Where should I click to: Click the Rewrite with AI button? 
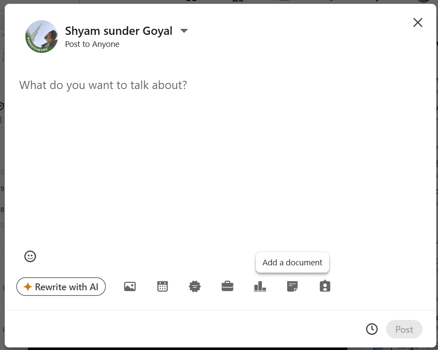coord(61,286)
